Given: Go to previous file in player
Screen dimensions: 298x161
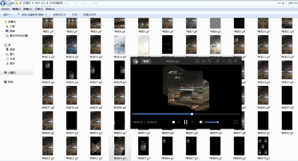Looking at the screenshot, I should click(179, 122).
